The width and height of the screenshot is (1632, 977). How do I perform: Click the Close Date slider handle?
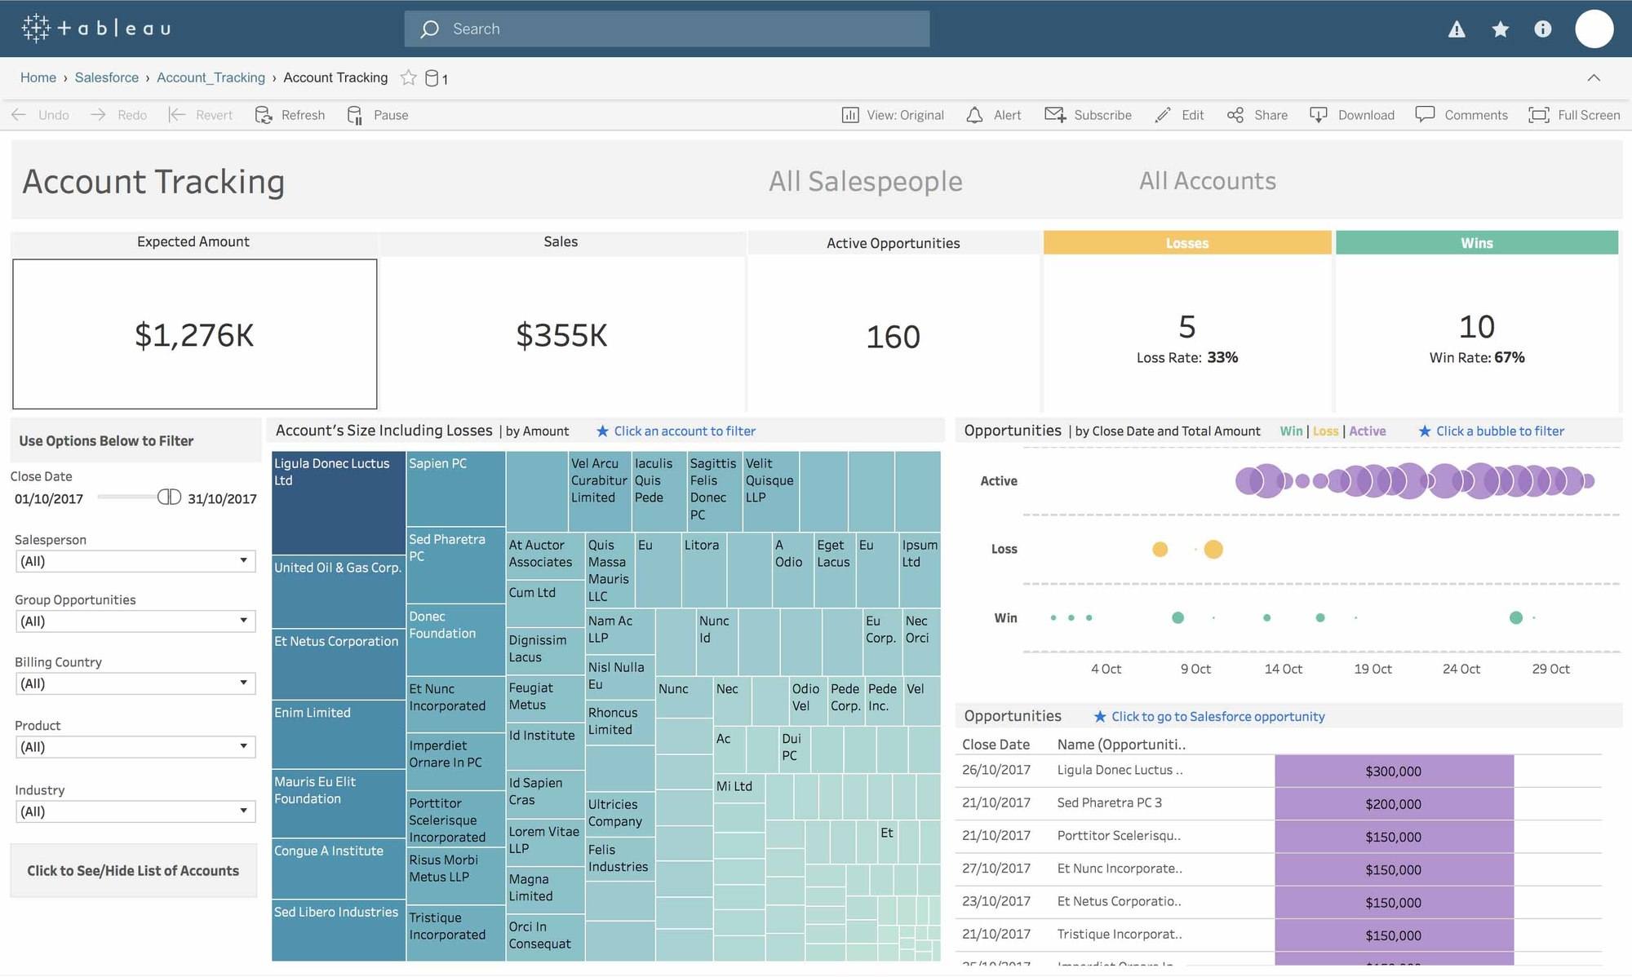pos(169,497)
